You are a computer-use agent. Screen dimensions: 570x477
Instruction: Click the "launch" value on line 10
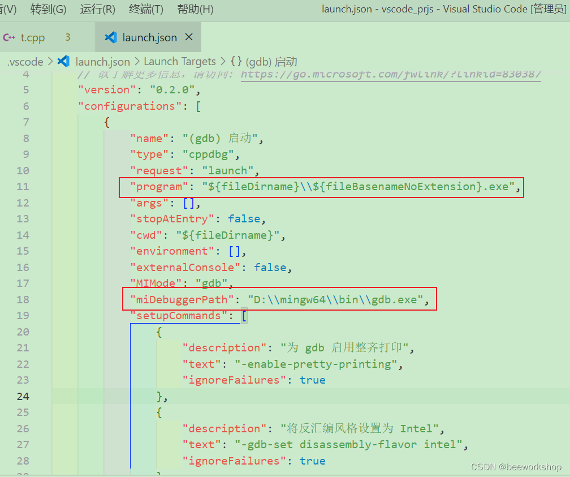(227, 171)
